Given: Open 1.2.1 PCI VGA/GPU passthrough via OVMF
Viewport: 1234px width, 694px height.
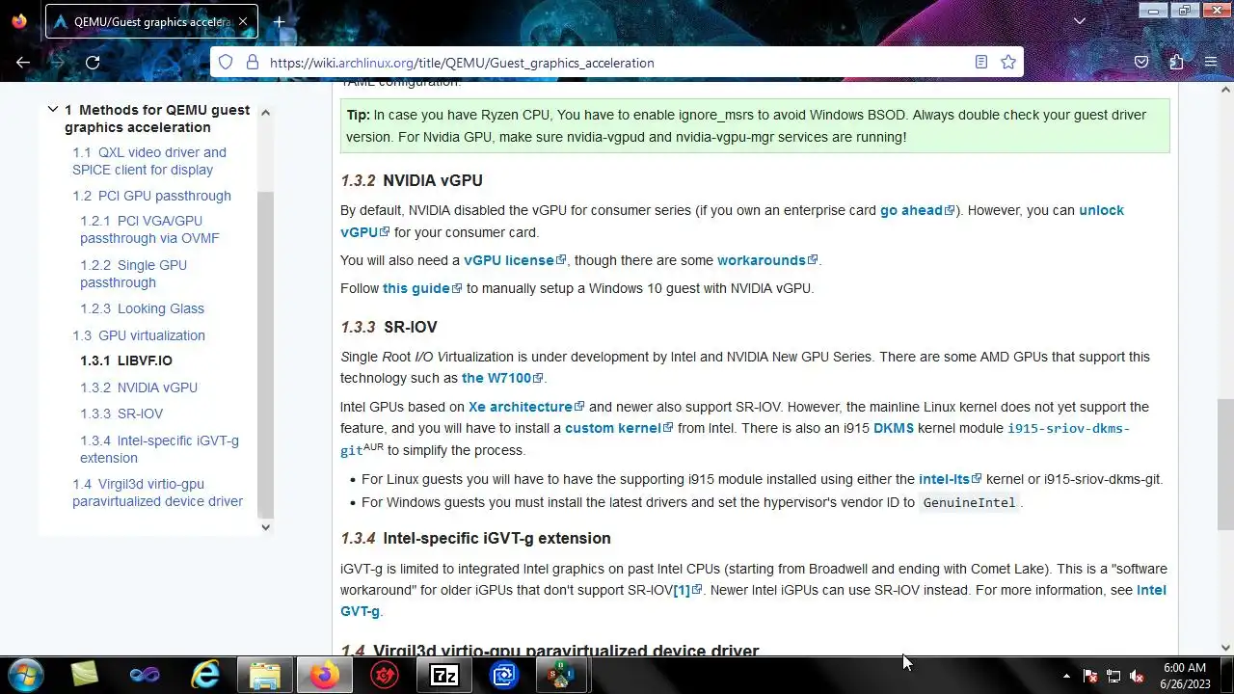Looking at the screenshot, I should coord(149,229).
